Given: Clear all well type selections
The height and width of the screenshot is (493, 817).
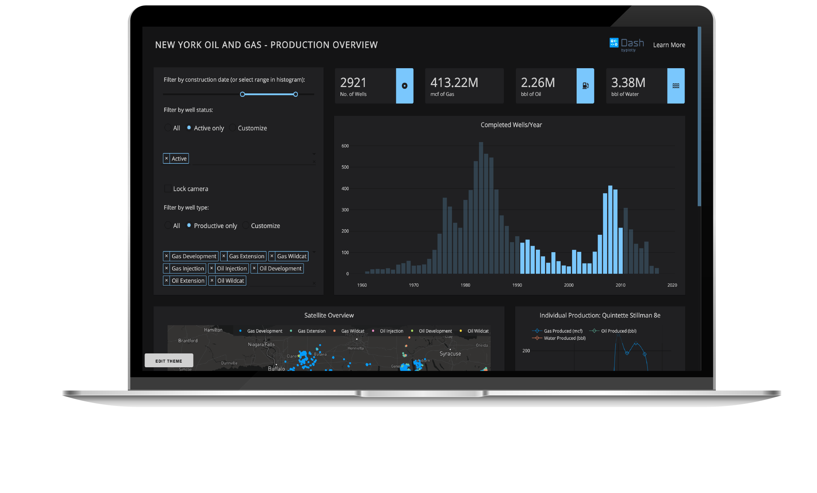Looking at the screenshot, I should click(x=314, y=283).
